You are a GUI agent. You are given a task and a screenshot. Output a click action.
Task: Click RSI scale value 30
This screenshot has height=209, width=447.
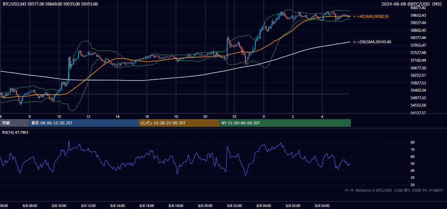tap(412, 178)
